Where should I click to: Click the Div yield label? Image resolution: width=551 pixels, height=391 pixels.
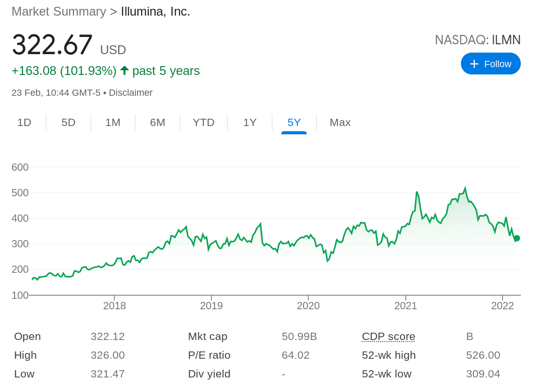click(x=209, y=374)
